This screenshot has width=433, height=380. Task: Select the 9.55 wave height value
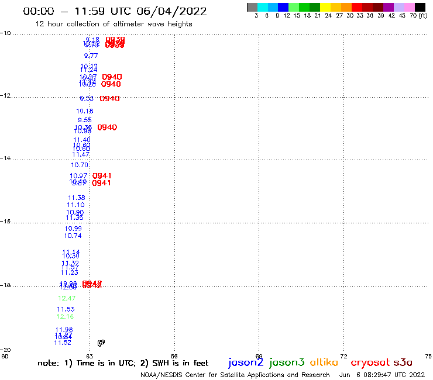coord(85,120)
